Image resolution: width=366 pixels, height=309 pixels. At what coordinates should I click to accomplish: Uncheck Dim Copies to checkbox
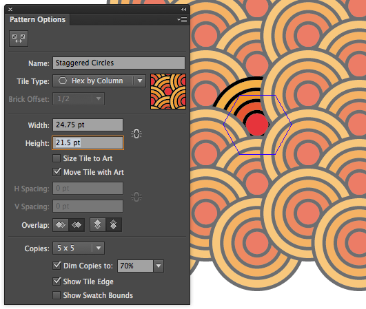(57, 266)
